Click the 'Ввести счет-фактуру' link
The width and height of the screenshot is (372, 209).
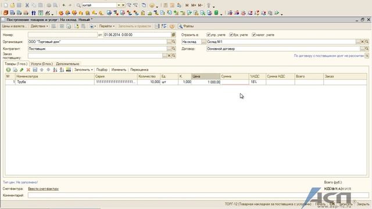(x=44, y=189)
